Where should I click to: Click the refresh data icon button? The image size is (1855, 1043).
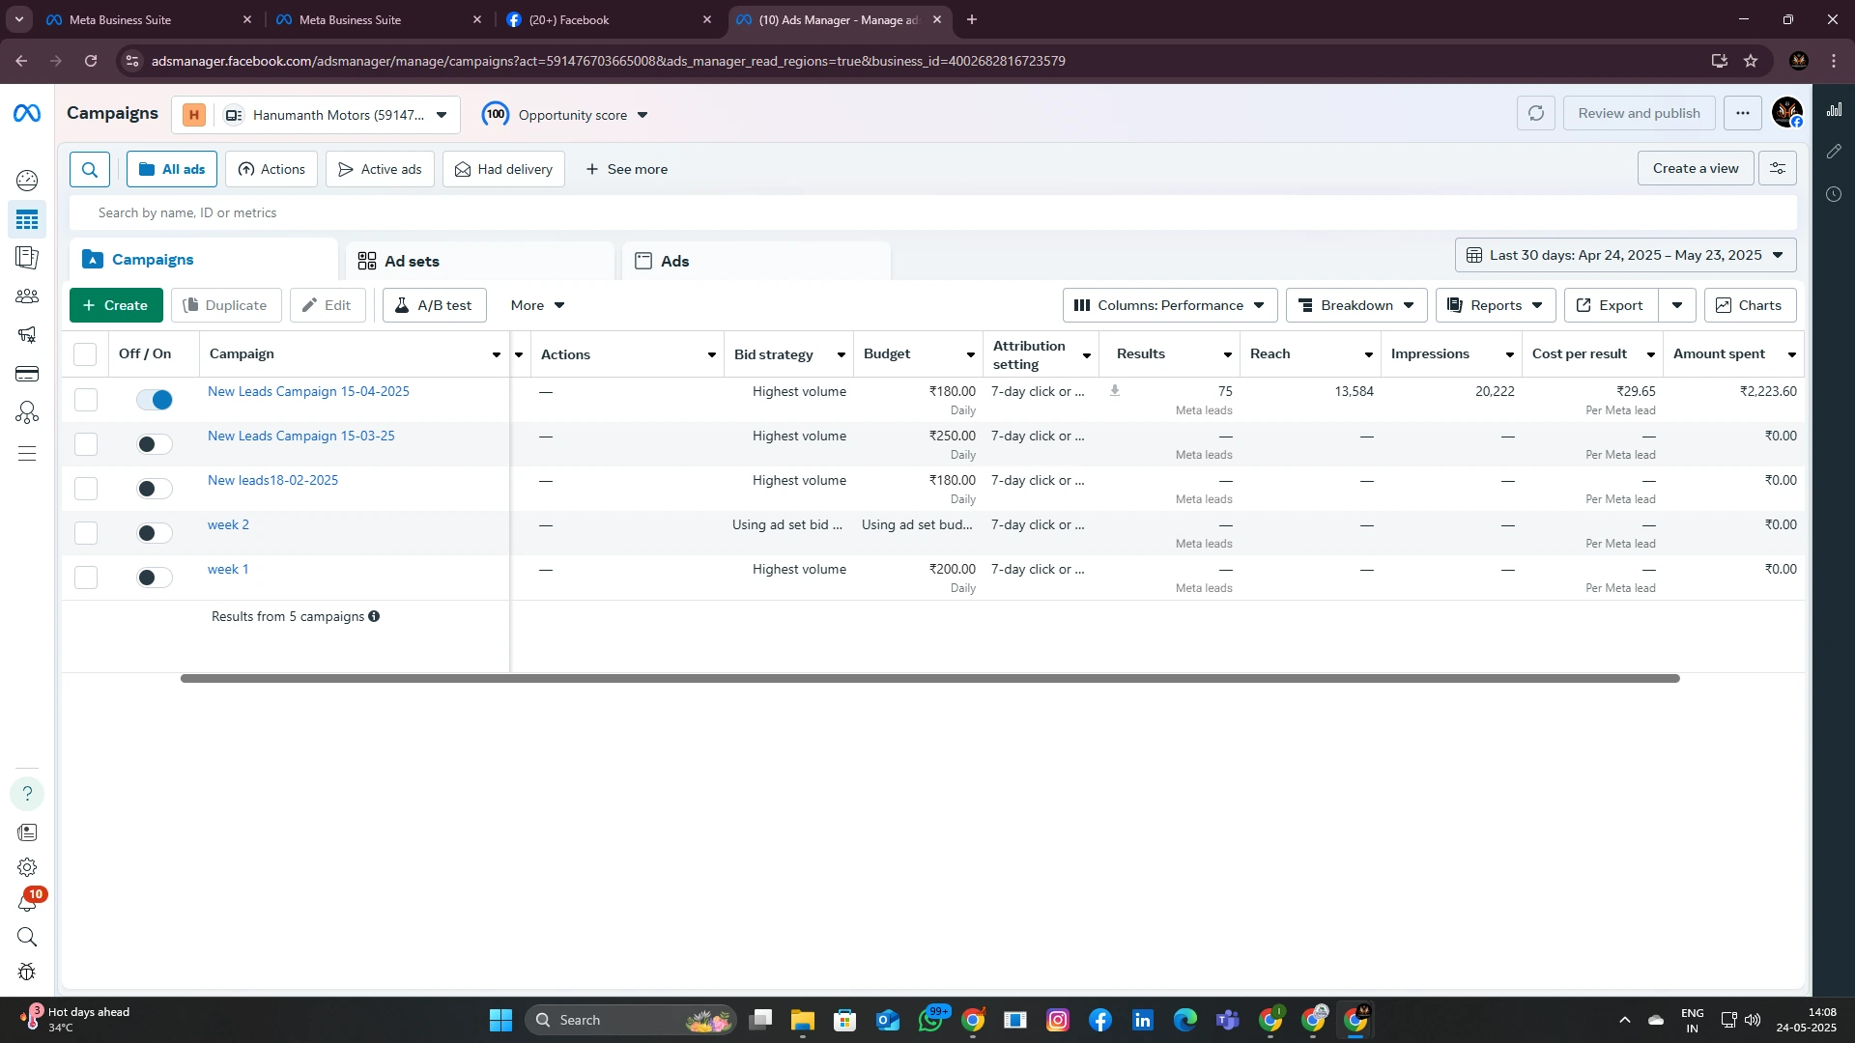pos(1535,114)
